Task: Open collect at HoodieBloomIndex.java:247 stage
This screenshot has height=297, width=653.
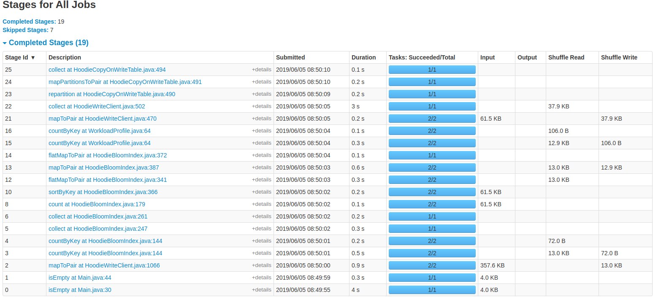Action: (98, 229)
